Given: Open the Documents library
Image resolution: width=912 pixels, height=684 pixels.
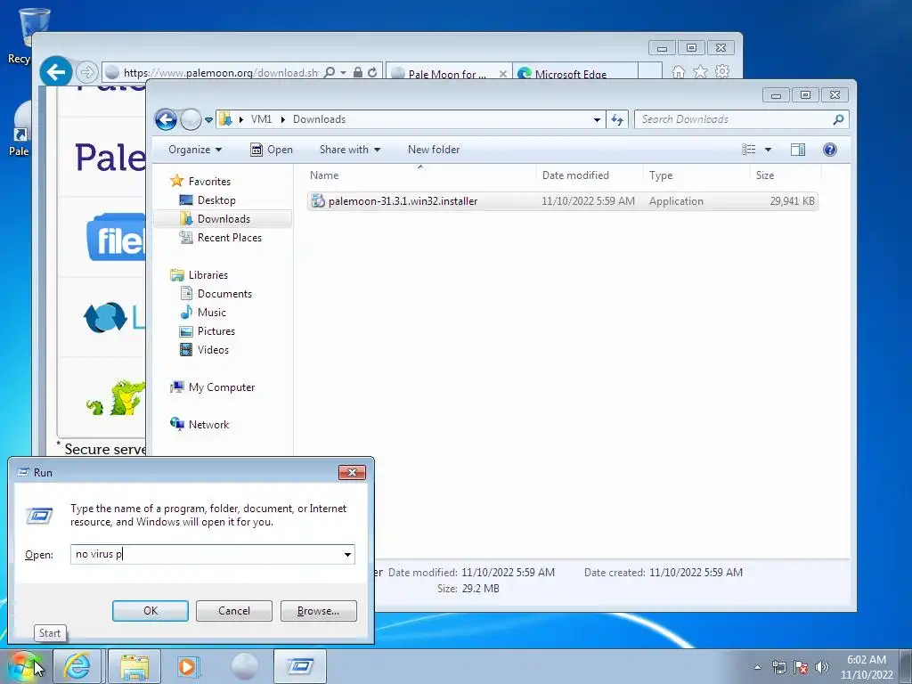Looking at the screenshot, I should tap(224, 294).
